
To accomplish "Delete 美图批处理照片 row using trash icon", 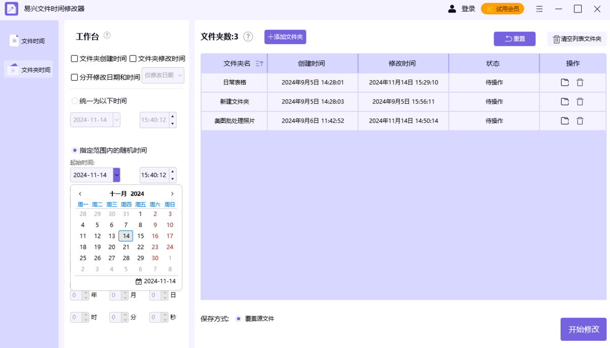I will coord(580,121).
